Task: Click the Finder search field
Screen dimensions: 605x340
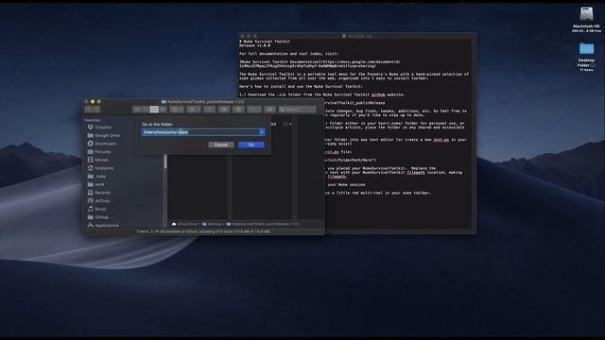Action: [x=297, y=110]
